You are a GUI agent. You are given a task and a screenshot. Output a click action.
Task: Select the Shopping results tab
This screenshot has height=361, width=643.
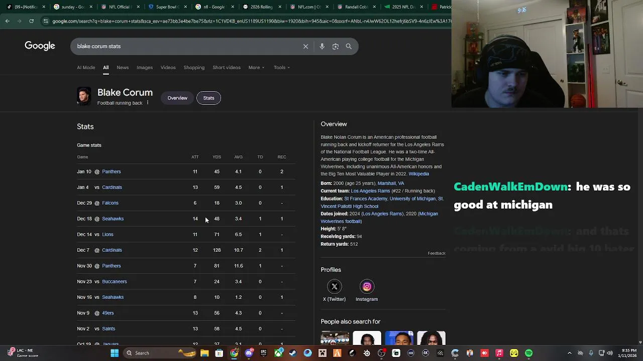(194, 68)
